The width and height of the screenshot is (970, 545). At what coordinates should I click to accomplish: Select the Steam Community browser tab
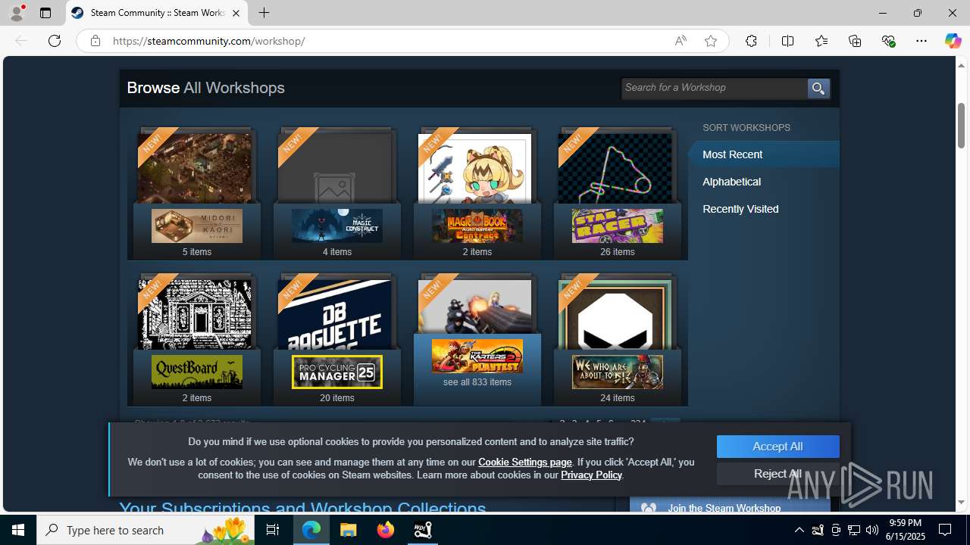point(157,13)
